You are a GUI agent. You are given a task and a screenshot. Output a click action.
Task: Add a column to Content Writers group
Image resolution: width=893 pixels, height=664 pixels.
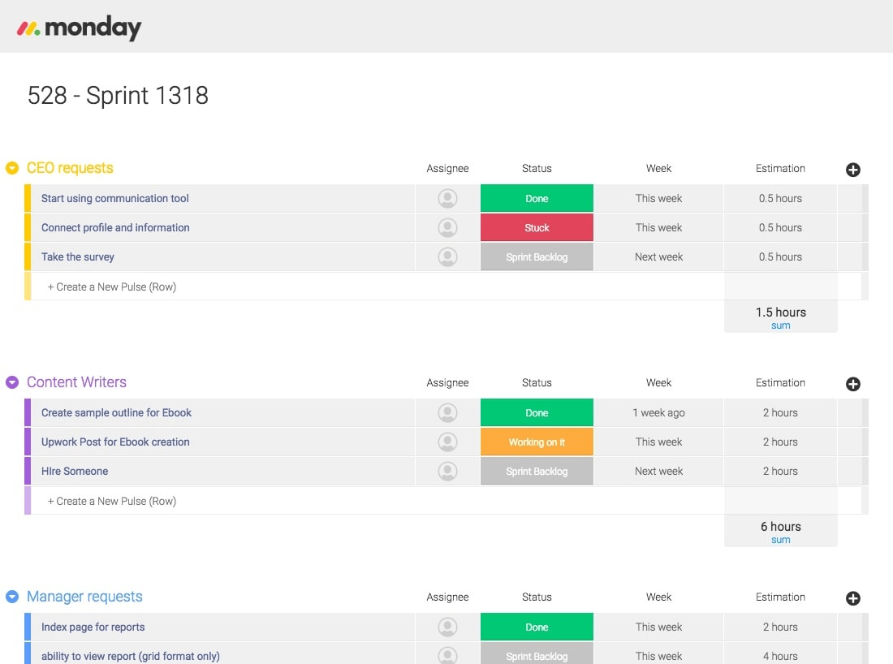pos(852,384)
